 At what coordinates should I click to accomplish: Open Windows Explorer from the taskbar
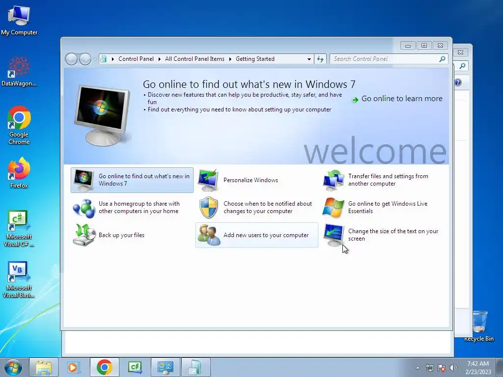point(44,367)
